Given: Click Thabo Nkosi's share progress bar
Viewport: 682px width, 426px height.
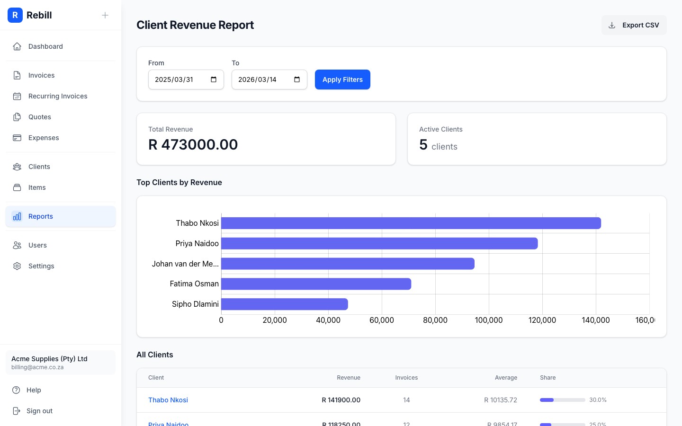Looking at the screenshot, I should [563, 400].
